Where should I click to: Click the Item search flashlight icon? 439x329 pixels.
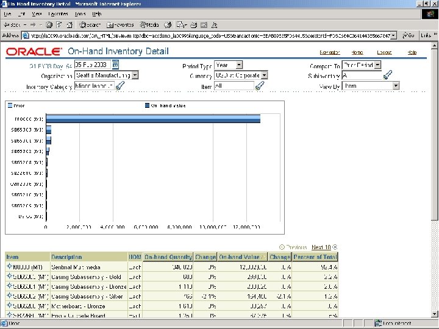260,86
